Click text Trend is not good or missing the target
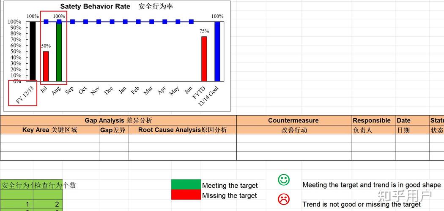 click(362, 204)
